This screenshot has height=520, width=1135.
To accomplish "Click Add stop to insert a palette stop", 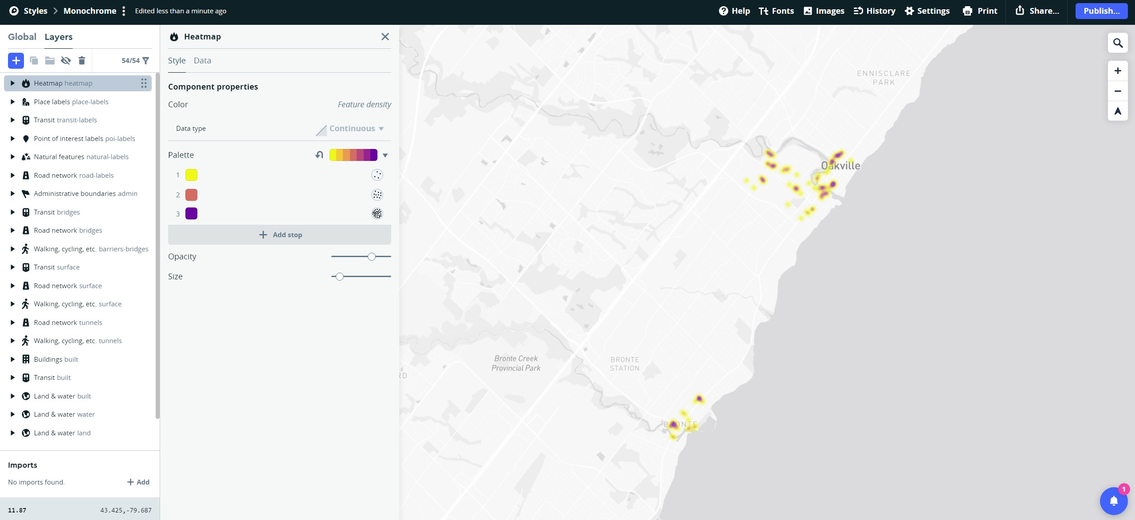I will [279, 235].
